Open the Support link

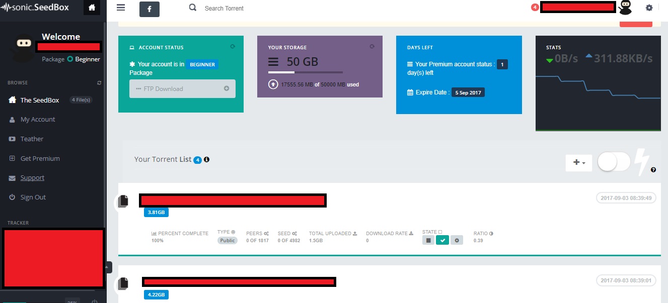[x=32, y=178]
